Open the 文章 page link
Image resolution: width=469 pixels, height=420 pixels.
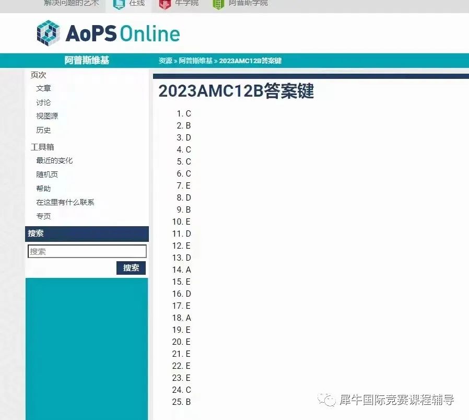[x=43, y=89]
